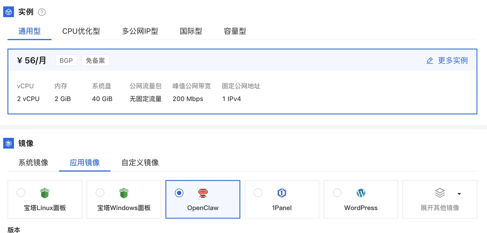The height and width of the screenshot is (233, 487).
Task: Click the 实例 section heading
Action: 26,12
